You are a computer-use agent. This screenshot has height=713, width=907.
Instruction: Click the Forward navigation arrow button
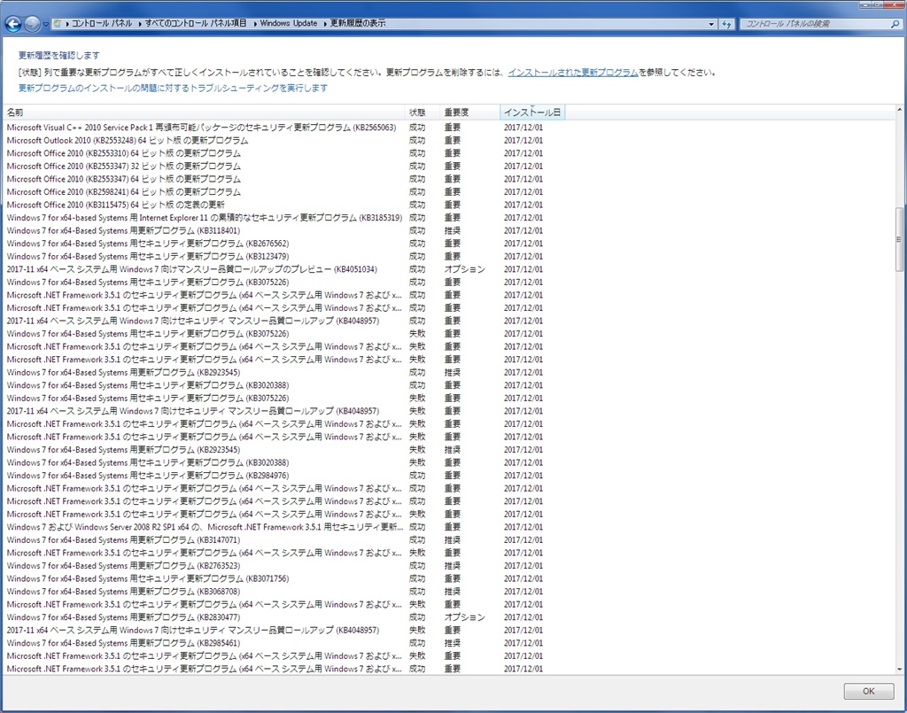tap(33, 24)
